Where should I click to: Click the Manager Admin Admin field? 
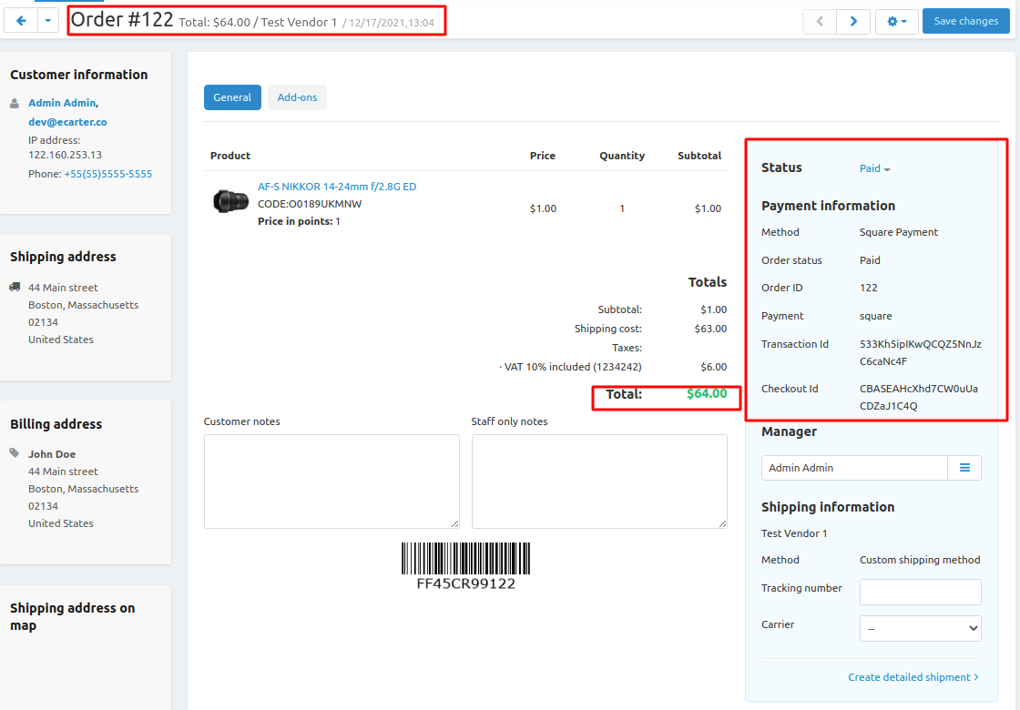pyautogui.click(x=854, y=468)
